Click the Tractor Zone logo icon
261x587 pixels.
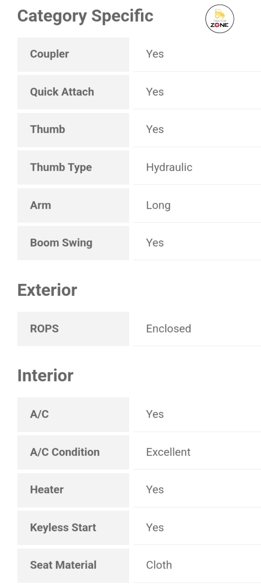pos(219,19)
